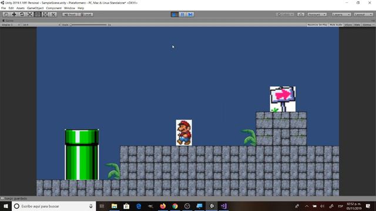Select the Rotate tool
The width and height of the screenshot is (376, 211).
pos(22,15)
